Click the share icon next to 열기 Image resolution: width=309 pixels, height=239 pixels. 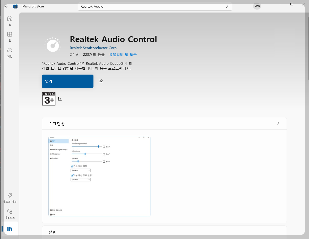[101, 81]
